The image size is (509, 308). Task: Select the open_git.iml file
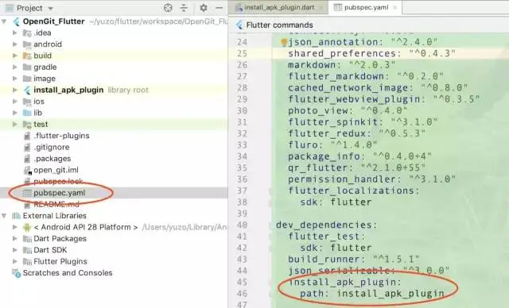tap(56, 170)
